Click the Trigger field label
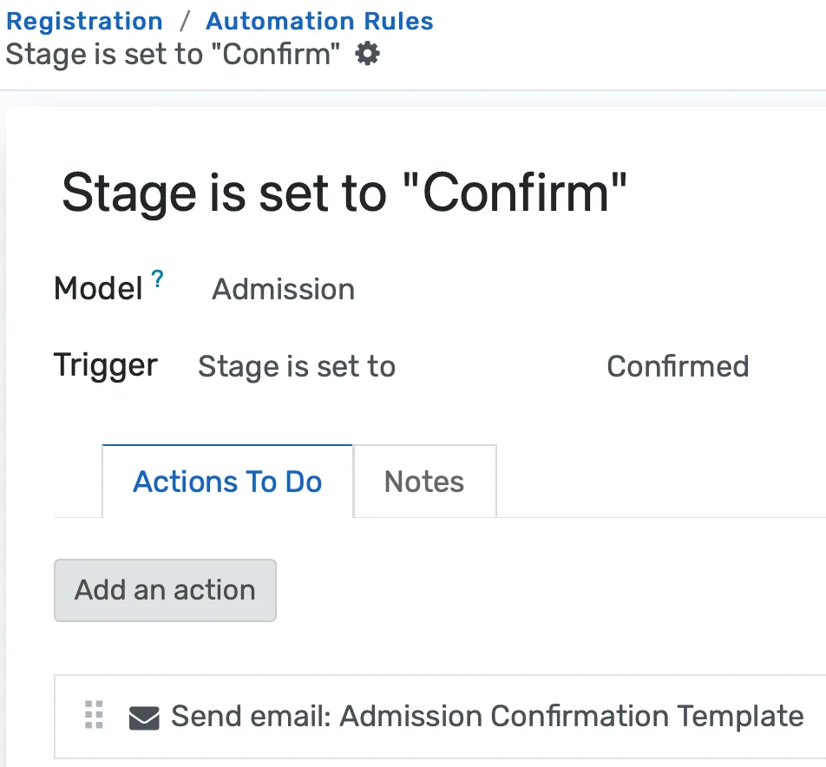This screenshot has height=767, width=826. (105, 365)
